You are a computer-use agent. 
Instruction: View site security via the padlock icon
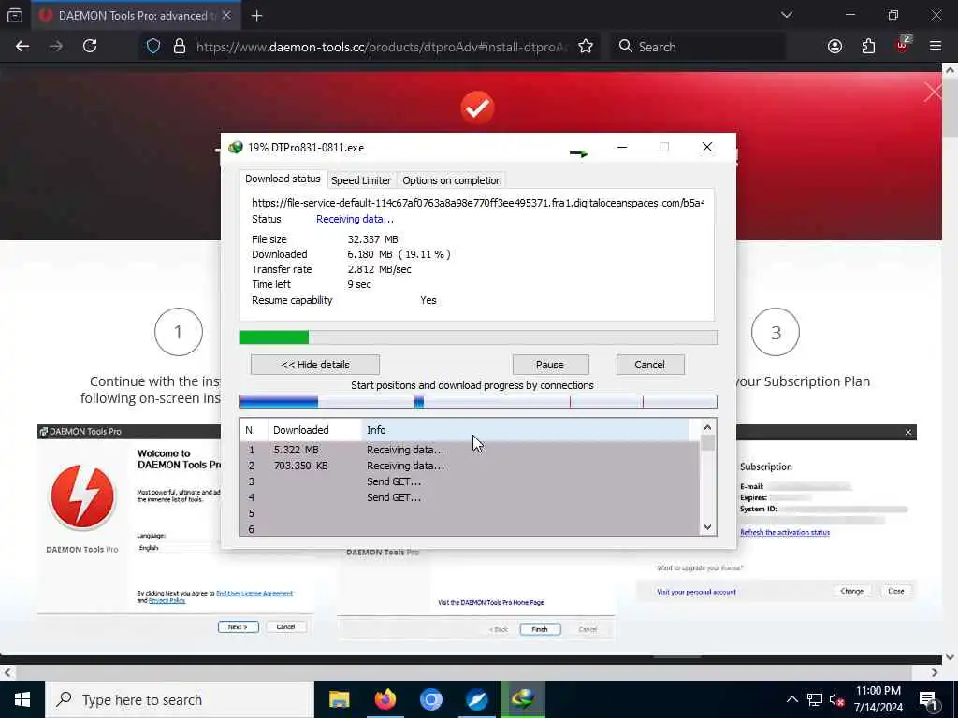point(179,47)
